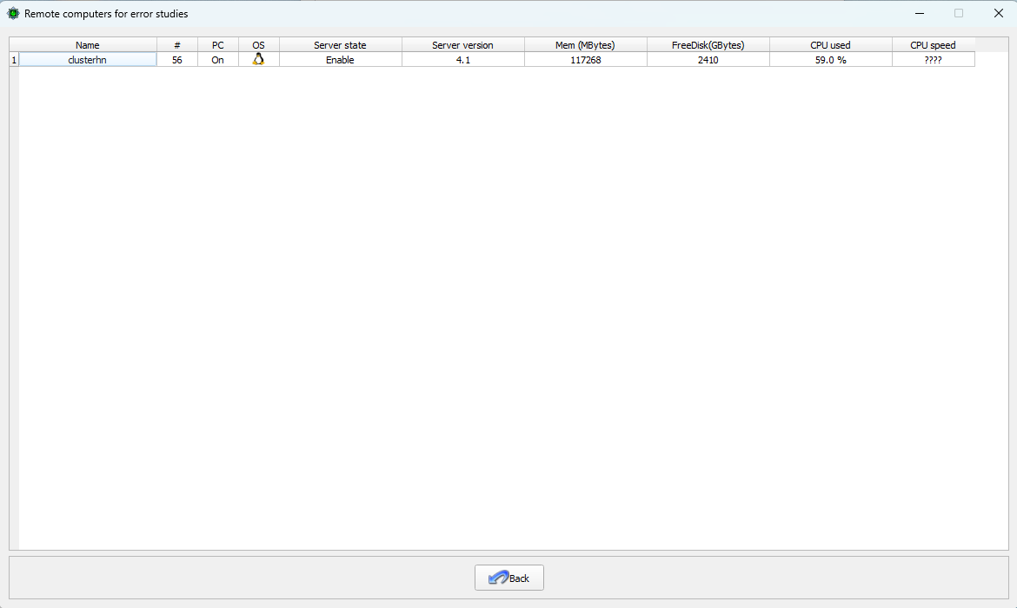Click the Server state column header
Screen dimensions: 1017x608
[341, 44]
